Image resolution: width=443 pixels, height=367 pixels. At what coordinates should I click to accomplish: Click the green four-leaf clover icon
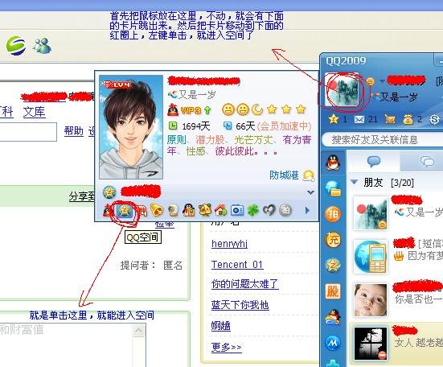[253, 210]
